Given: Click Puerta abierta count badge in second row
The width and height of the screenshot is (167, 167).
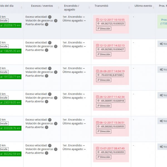Looking at the screenshot, I should pos(46,50).
